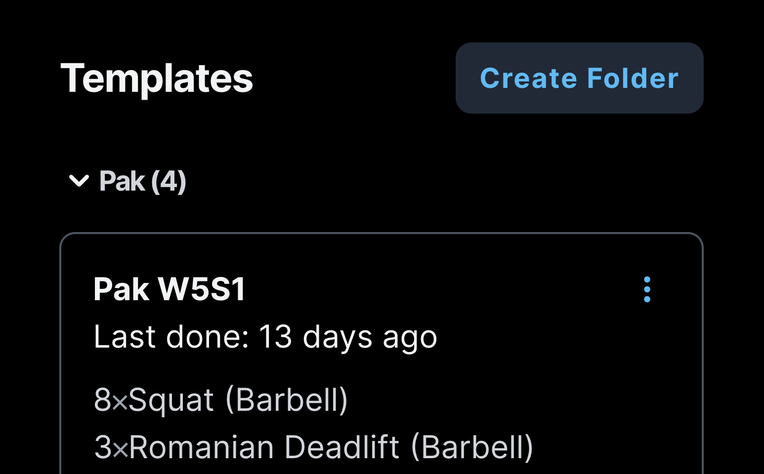The height and width of the screenshot is (474, 764).
Task: Click the word Squat in the exercise list
Action: pos(171,399)
